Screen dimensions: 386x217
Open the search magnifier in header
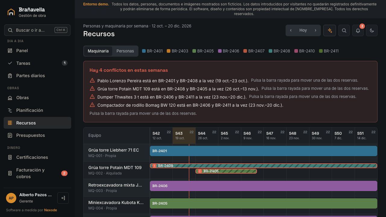coord(344,30)
